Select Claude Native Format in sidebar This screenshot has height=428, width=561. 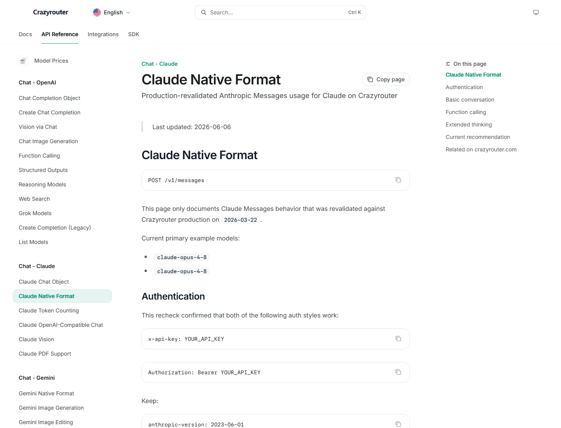[62, 296]
